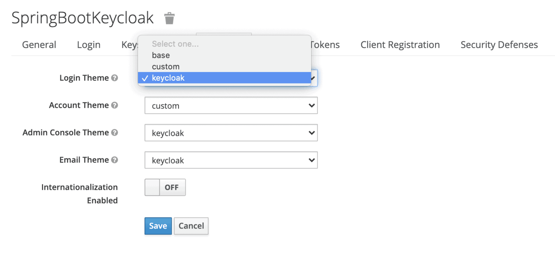Select "base" from the Login Theme list
The height and width of the screenshot is (256, 555).
click(x=161, y=55)
